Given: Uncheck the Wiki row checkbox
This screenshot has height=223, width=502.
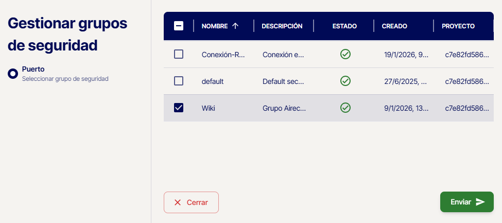Looking at the screenshot, I should (x=179, y=108).
